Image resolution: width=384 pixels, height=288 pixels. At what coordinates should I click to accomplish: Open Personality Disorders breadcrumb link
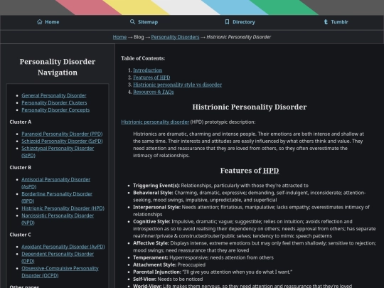tap(175, 37)
